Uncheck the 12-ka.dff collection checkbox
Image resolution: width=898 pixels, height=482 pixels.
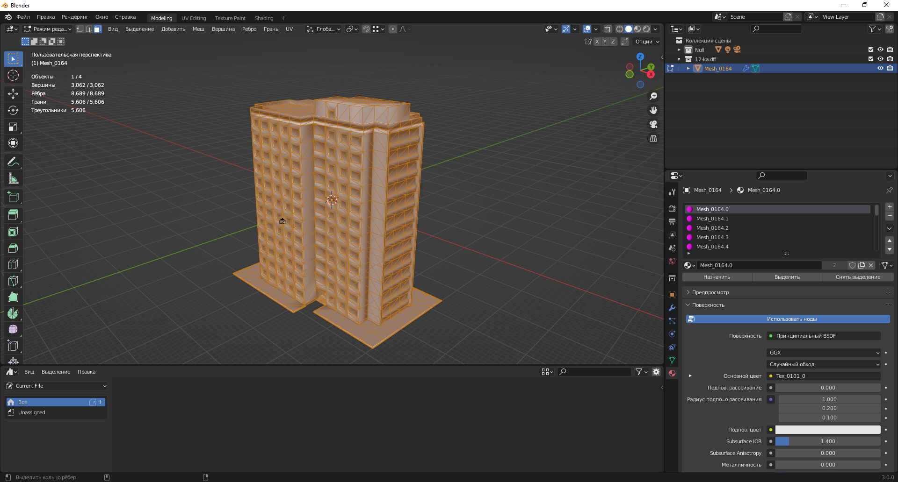coord(871,59)
